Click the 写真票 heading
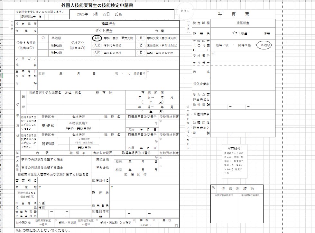The image size is (315, 233). click(x=234, y=14)
